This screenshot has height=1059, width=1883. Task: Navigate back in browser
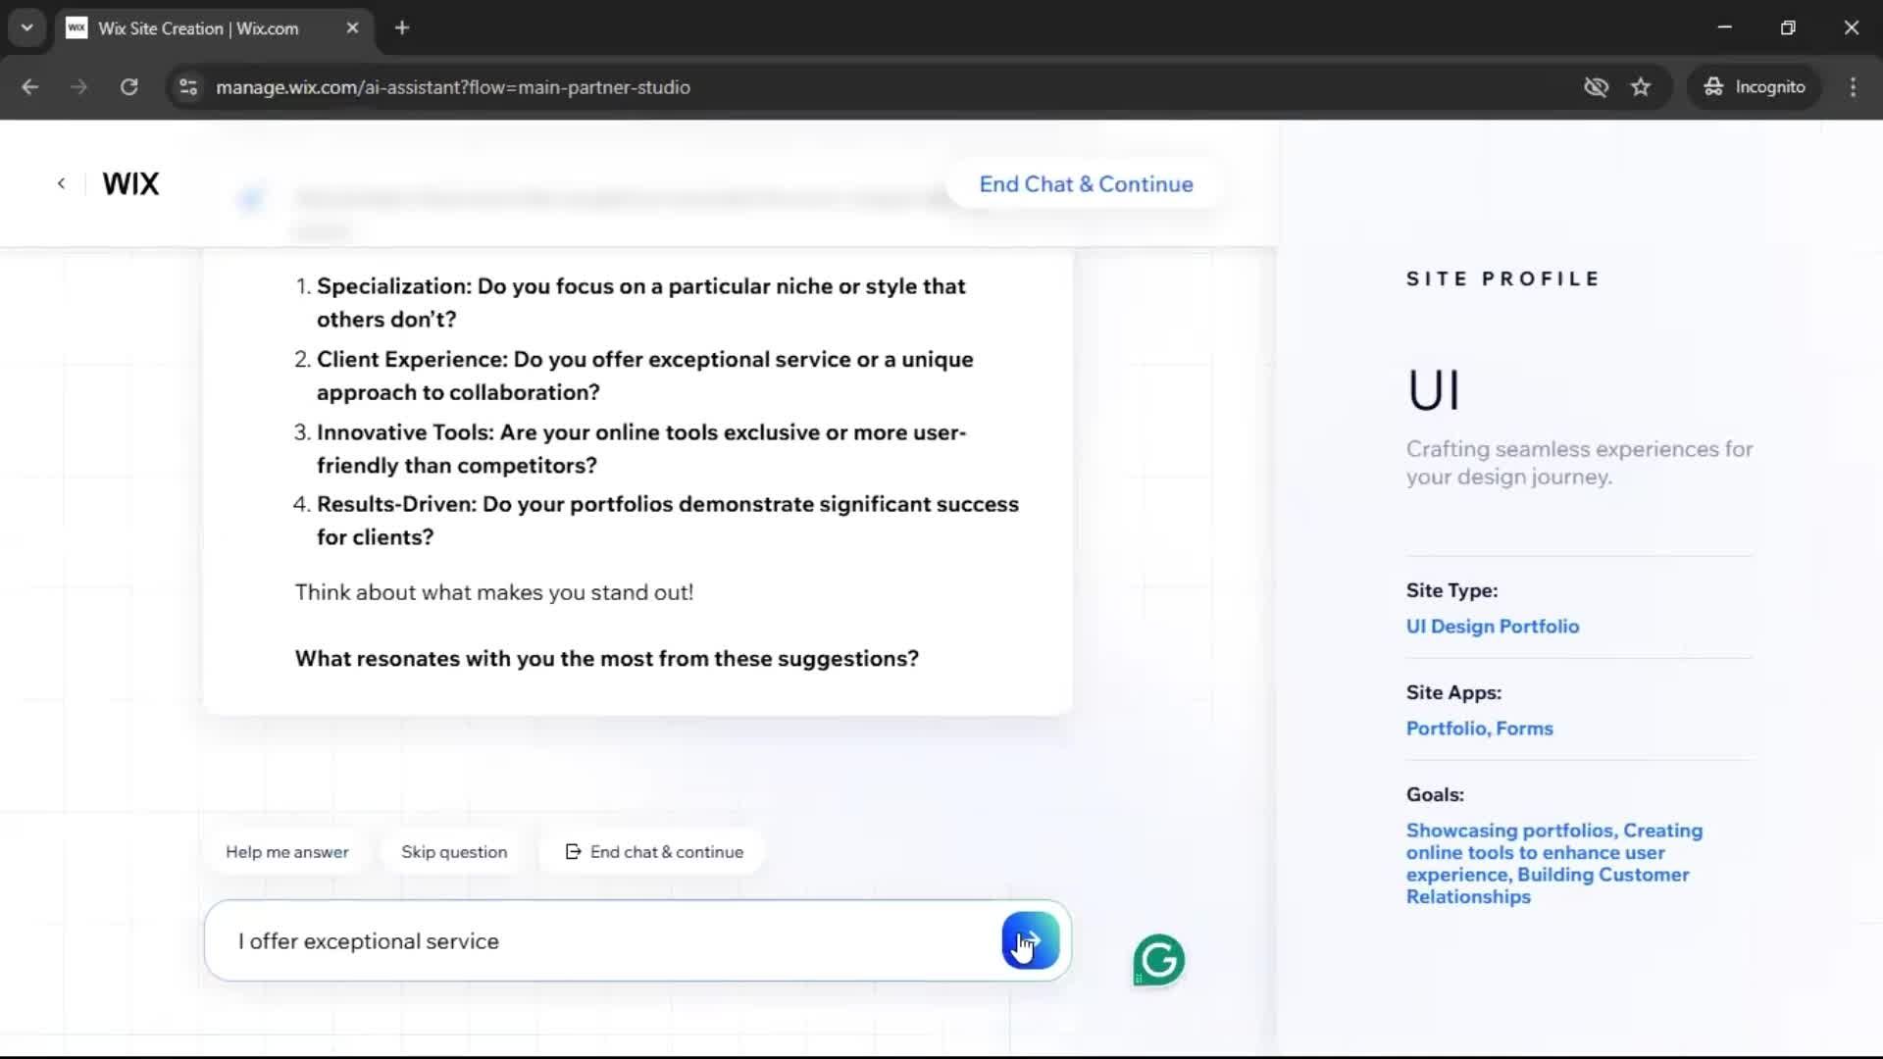click(x=29, y=87)
